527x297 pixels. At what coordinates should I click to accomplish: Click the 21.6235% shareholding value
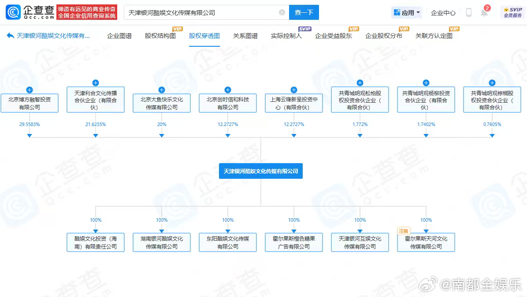tap(96, 124)
